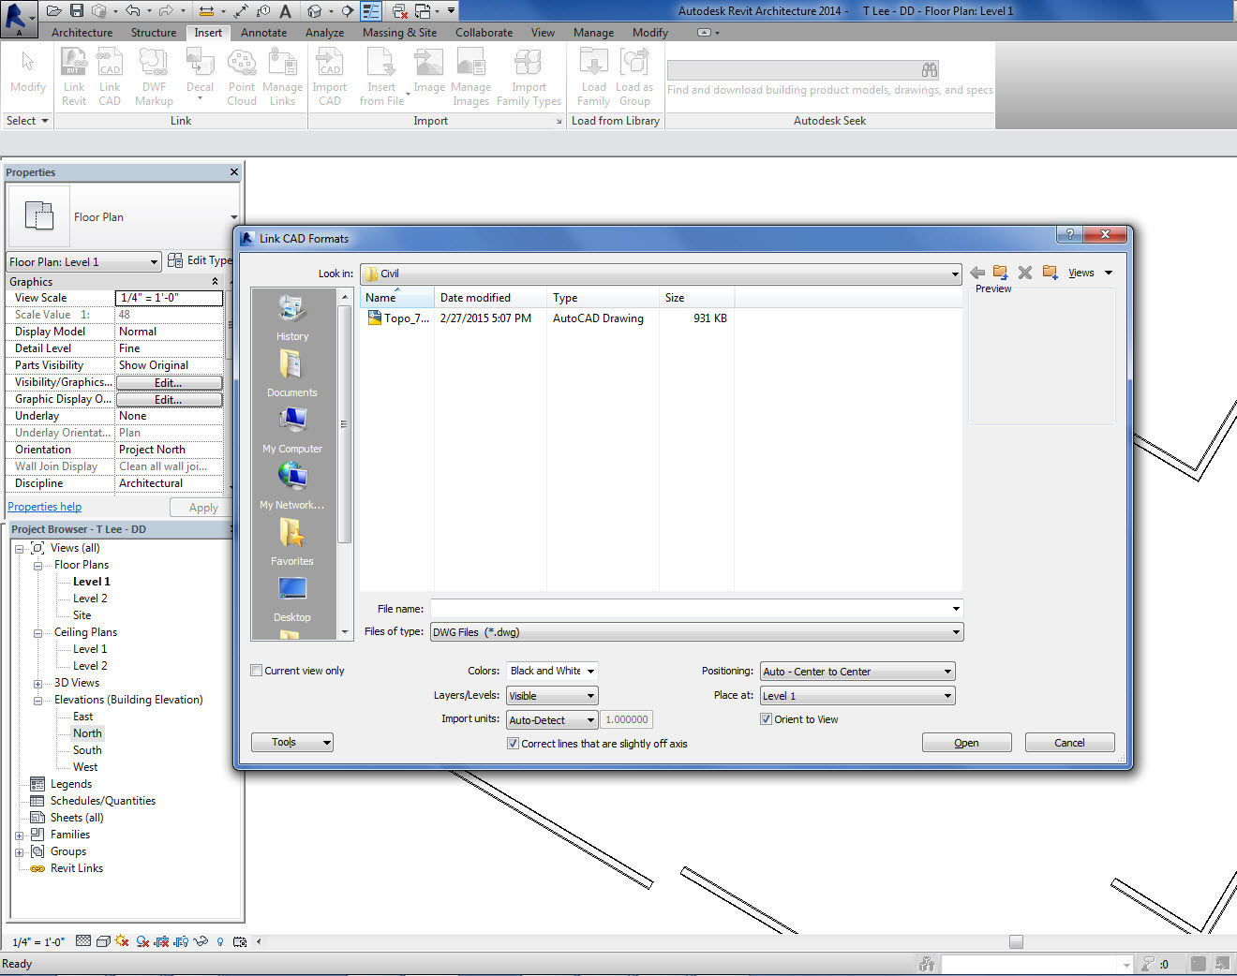The width and height of the screenshot is (1237, 976).
Task: Click the Open folder icon in quick access toolbar
Action: (53, 11)
